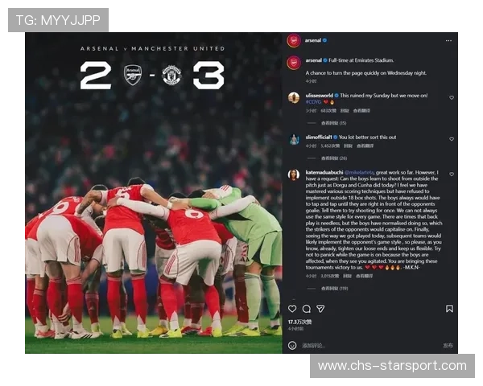Like ulissesworld's comment
Viewport: 483px width, 386px height.
coord(452,97)
